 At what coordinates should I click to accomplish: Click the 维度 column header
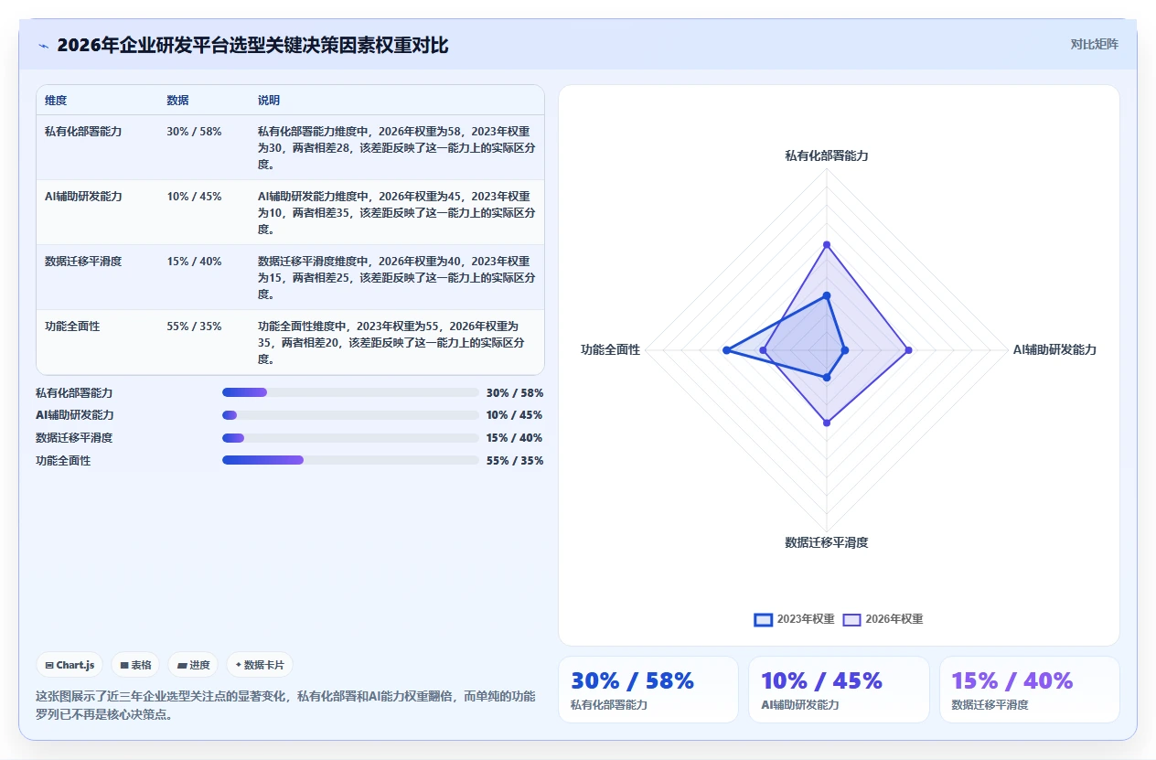coord(56,101)
